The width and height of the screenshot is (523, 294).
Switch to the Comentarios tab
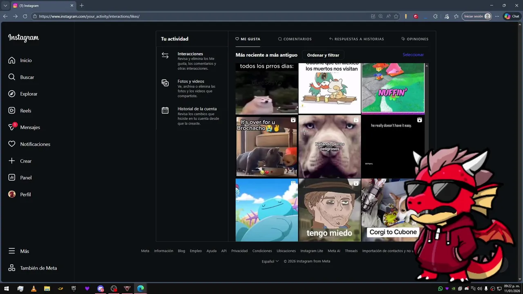click(295, 39)
